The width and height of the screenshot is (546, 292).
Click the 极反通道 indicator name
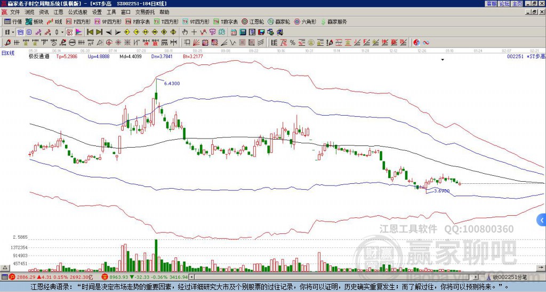pos(39,56)
